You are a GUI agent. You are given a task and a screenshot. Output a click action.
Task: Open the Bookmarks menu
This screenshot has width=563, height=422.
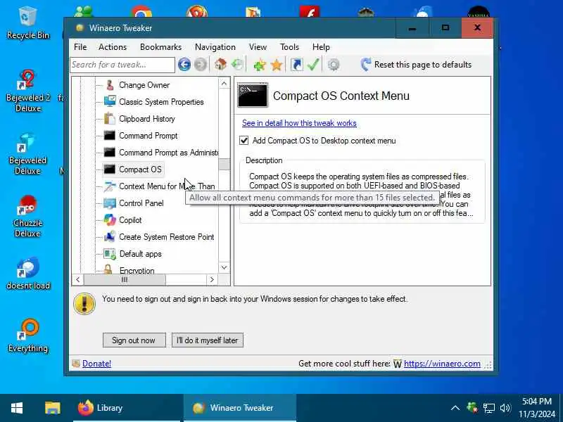point(161,47)
